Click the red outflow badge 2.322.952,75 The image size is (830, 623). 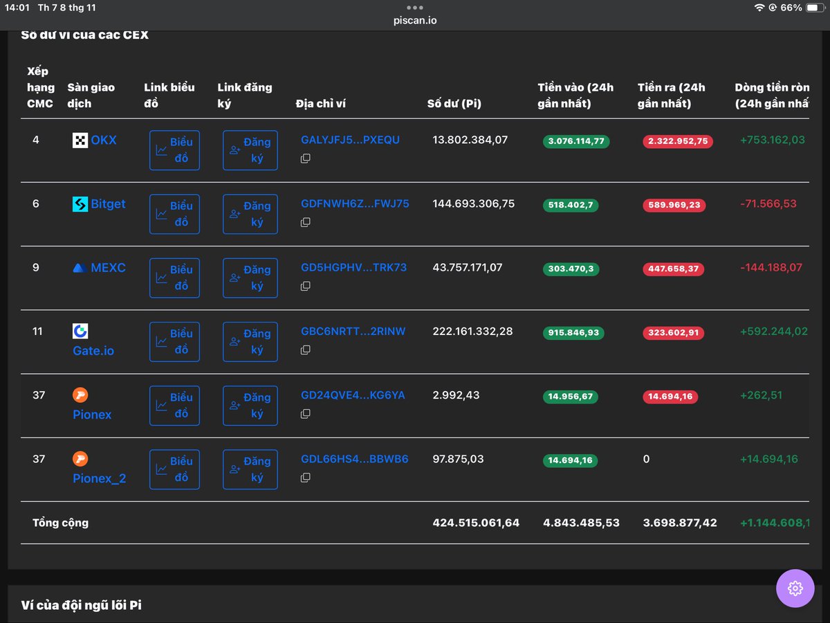[x=678, y=141]
